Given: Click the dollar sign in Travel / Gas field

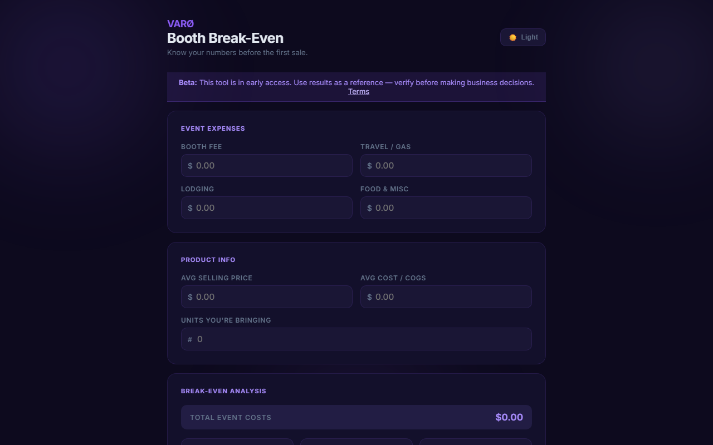Looking at the screenshot, I should click(x=369, y=166).
